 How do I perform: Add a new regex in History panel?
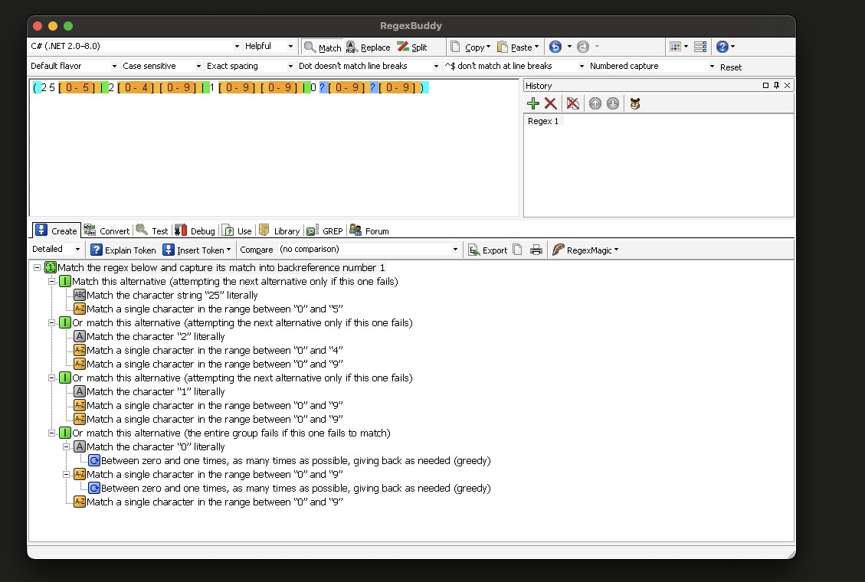[534, 103]
